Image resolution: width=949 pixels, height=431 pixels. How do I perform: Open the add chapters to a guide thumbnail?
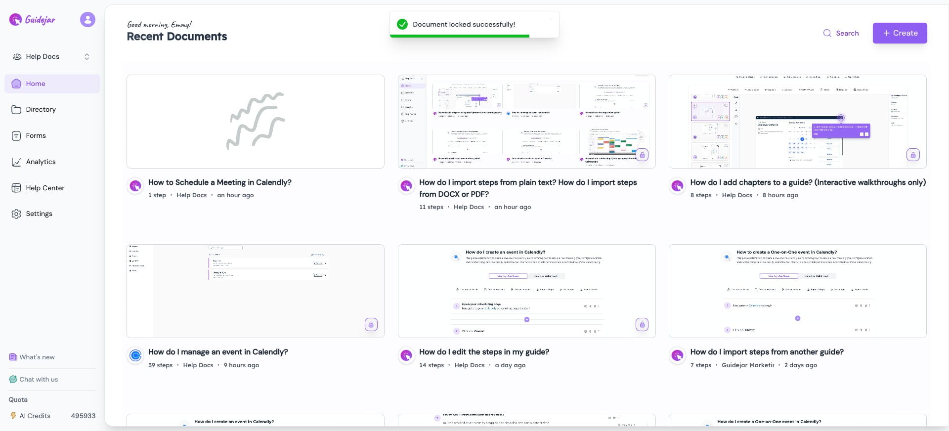click(798, 122)
